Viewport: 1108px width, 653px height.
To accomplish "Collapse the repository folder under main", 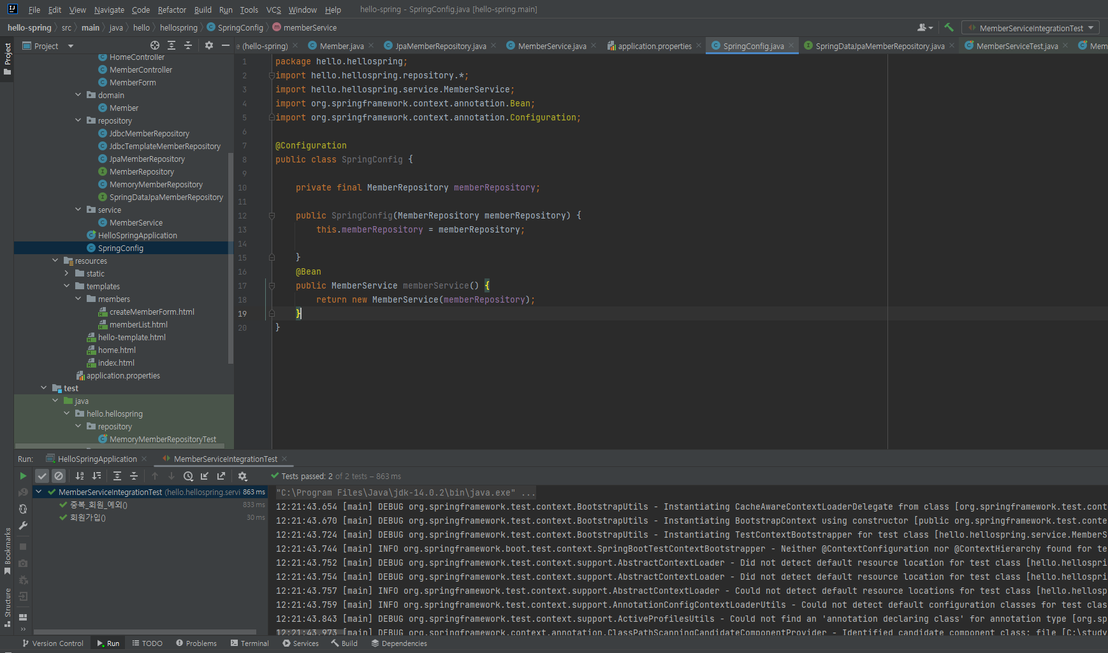I will [78, 120].
